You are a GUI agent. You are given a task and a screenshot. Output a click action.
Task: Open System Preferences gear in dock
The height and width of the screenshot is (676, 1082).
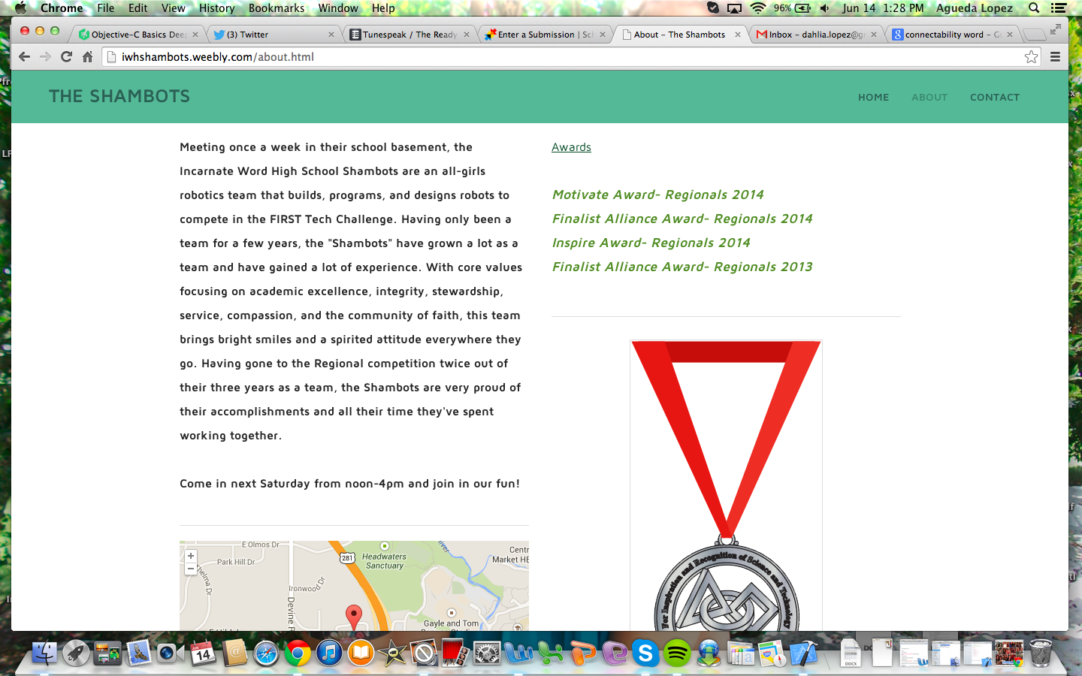pos(487,653)
